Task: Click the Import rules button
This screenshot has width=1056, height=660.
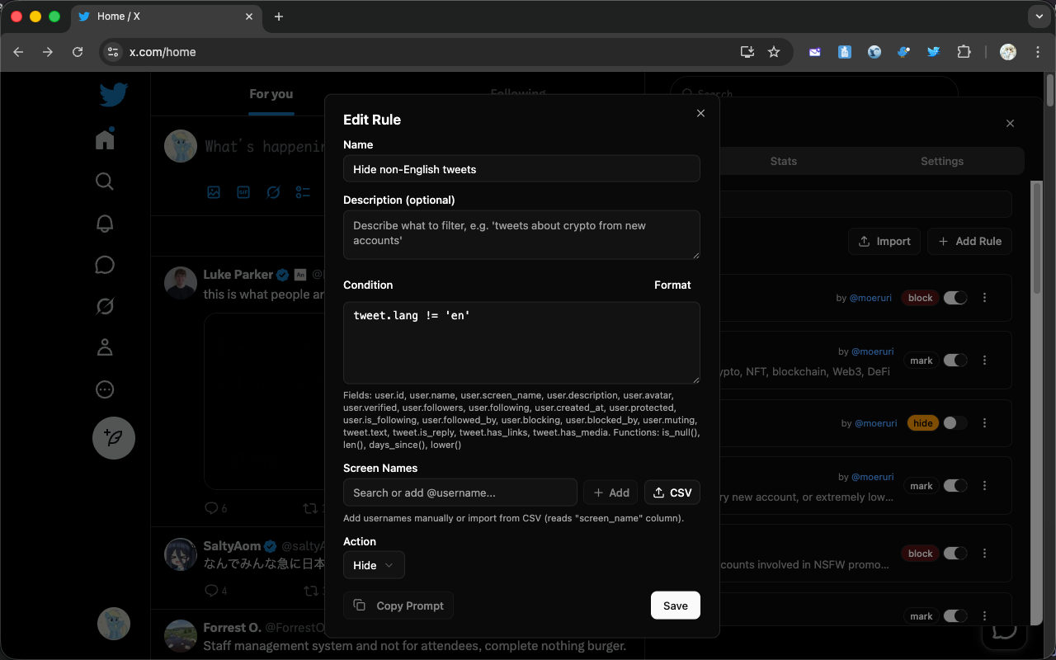Action: (x=884, y=241)
